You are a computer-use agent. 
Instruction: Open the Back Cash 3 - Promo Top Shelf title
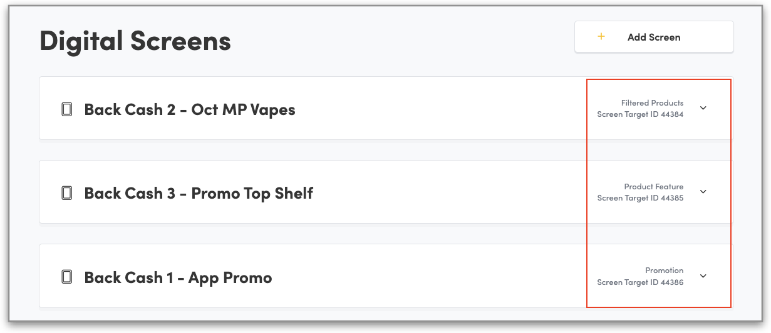(199, 193)
